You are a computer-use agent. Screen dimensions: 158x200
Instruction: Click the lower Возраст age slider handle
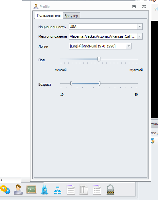71,84
